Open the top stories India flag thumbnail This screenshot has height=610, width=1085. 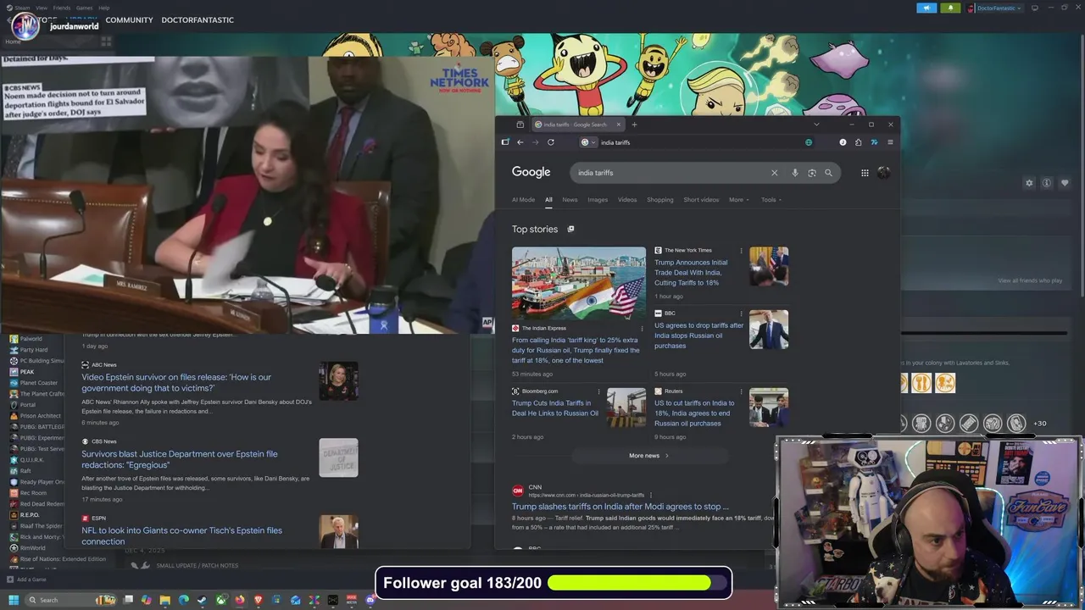578,284
